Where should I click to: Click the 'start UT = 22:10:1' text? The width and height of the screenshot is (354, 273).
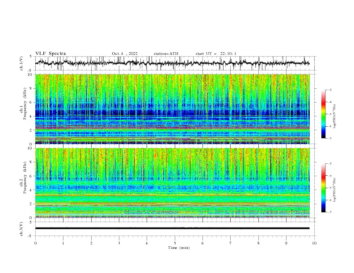click(x=216, y=54)
